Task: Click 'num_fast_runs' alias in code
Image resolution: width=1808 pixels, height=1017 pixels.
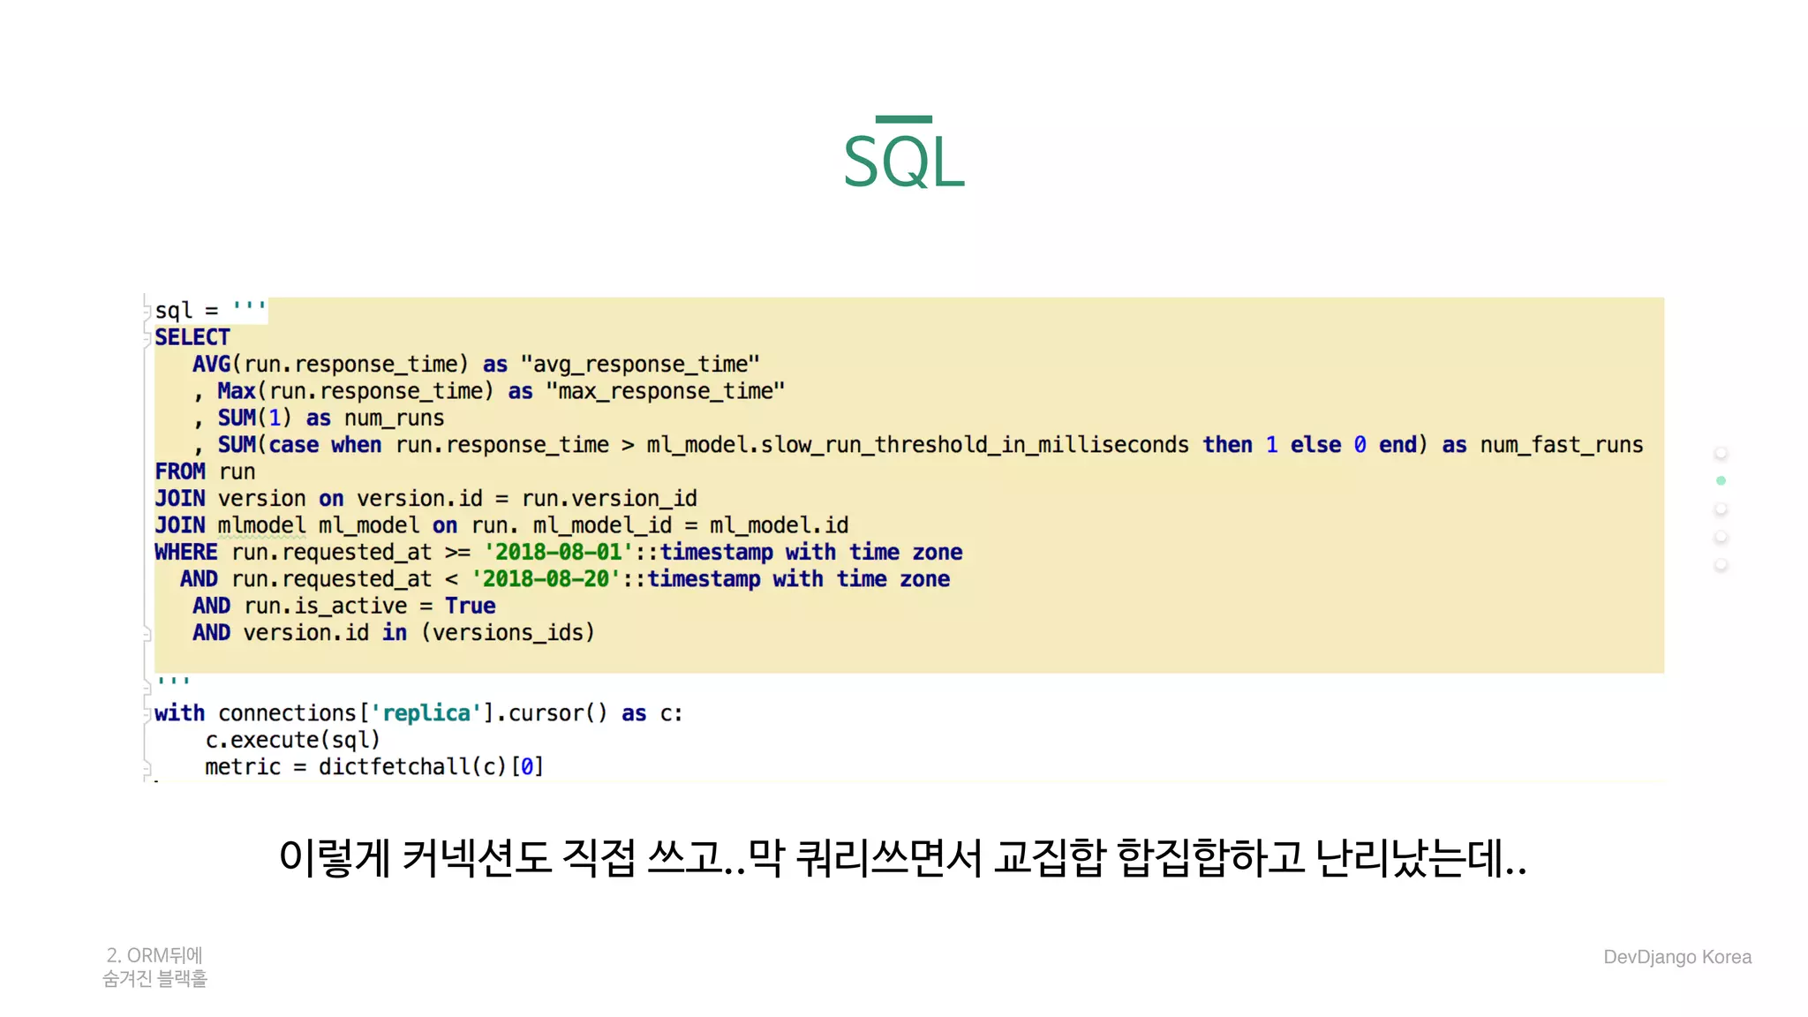Action: tap(1562, 445)
